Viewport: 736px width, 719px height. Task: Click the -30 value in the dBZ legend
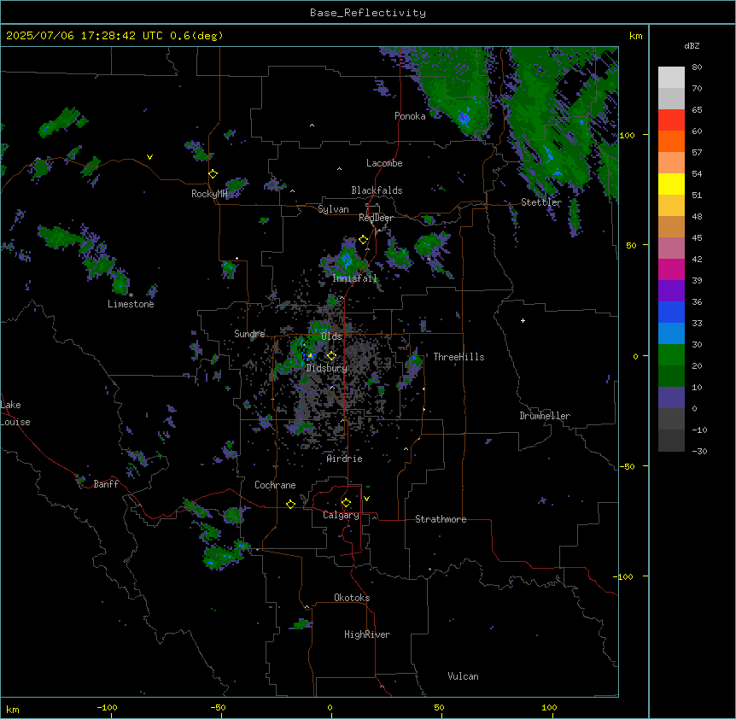pos(699,452)
